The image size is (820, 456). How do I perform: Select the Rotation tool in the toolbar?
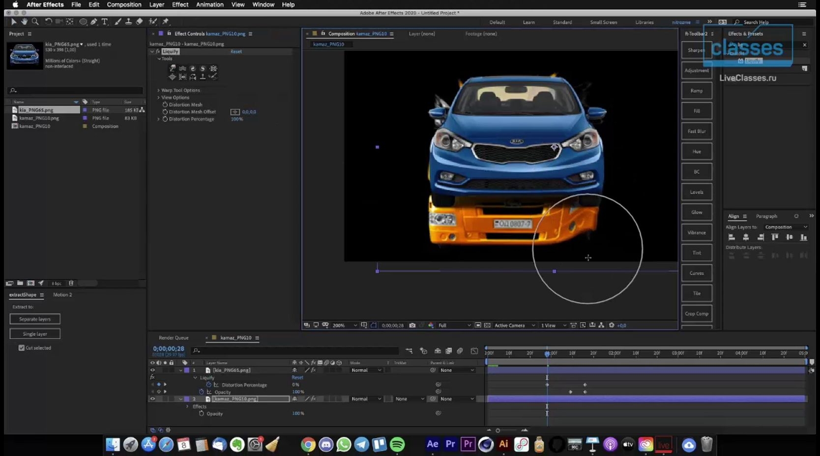click(x=48, y=22)
